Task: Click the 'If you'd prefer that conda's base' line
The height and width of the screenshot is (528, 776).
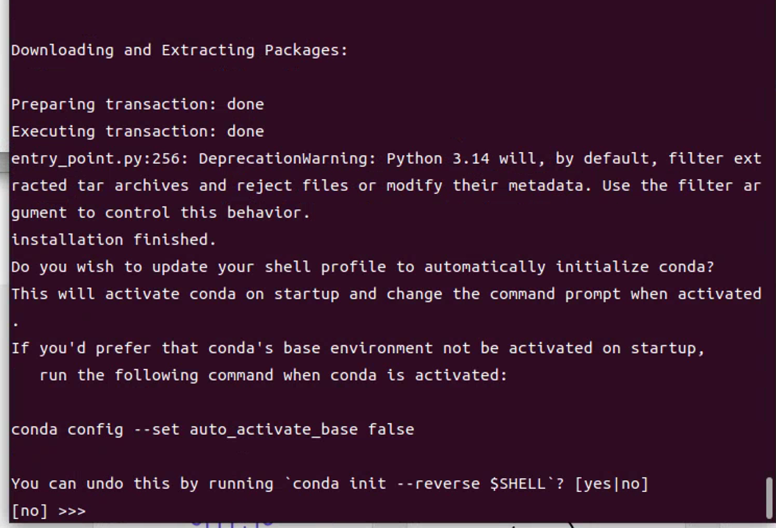Action: tap(358, 348)
